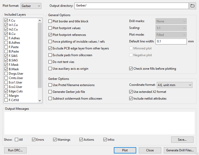
Task: Open Generate Drill Files dialog
Action: [x=180, y=150]
